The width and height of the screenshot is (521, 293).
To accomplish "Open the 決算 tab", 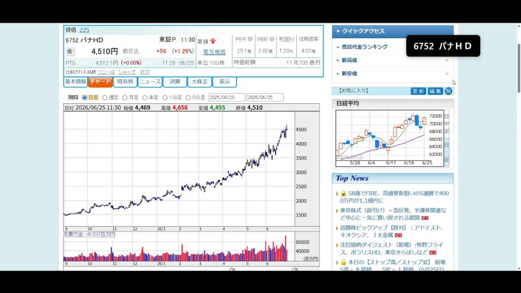I will [x=175, y=82].
